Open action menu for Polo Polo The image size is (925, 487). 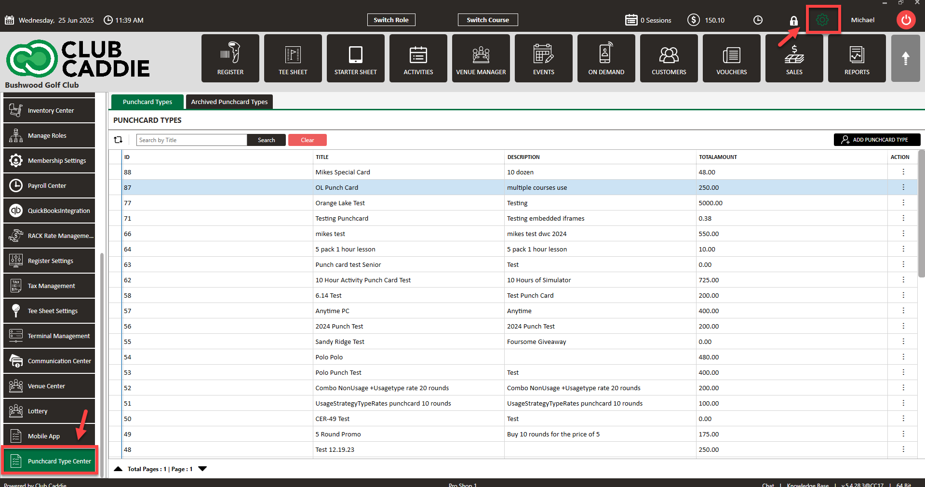(903, 357)
